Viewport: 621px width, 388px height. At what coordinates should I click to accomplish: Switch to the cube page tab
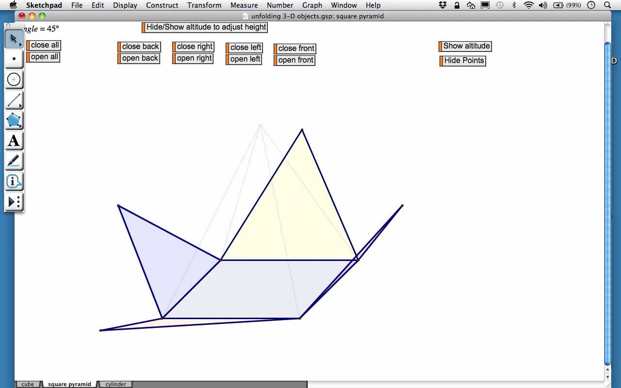(28, 384)
